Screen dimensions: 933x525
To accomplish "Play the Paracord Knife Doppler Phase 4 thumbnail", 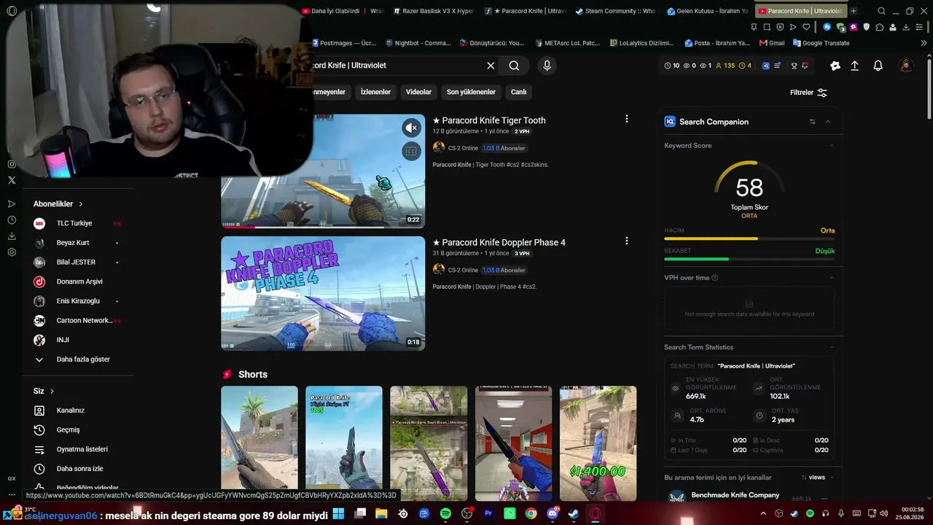I will [323, 293].
